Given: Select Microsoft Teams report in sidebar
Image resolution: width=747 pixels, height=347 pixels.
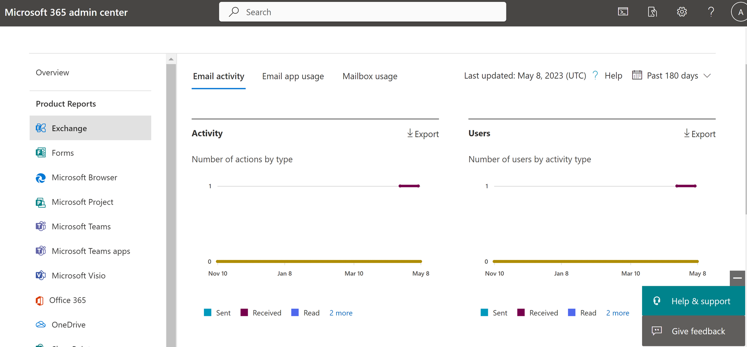Looking at the screenshot, I should pos(90,226).
